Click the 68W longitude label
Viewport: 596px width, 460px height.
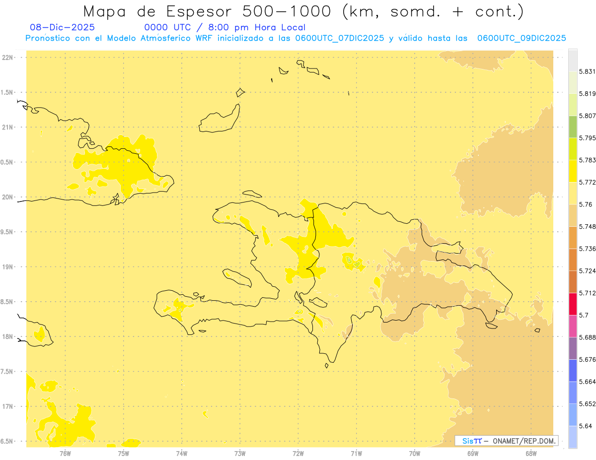point(530,453)
